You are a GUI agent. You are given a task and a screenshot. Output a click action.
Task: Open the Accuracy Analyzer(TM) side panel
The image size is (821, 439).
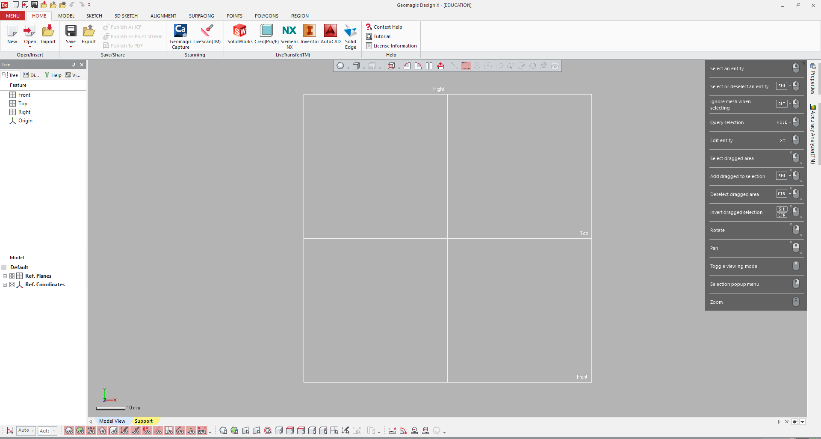tap(813, 133)
